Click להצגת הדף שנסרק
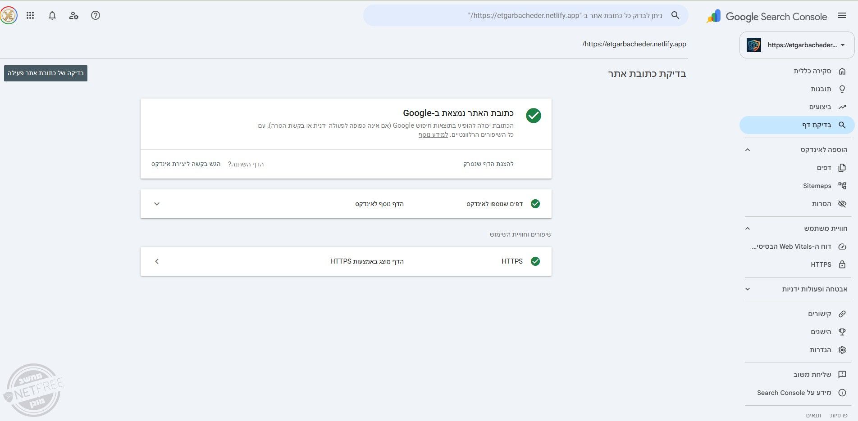 click(x=488, y=164)
